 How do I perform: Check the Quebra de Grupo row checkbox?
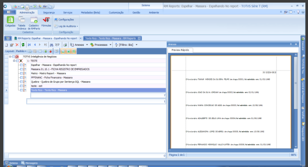(22, 82)
